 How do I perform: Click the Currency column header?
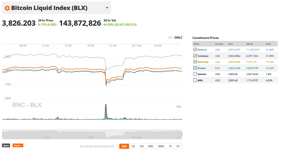point(219,44)
